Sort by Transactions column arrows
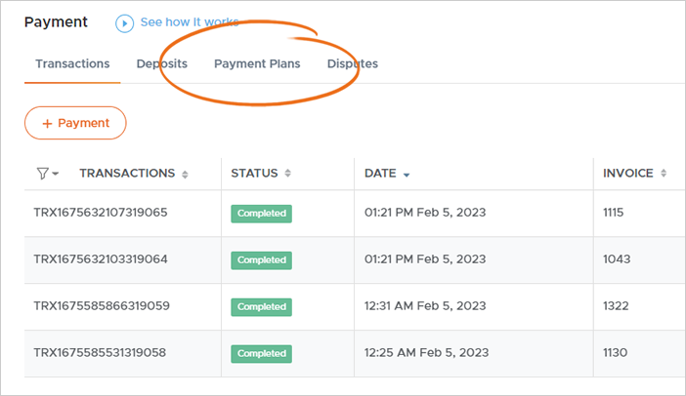686x396 pixels. coord(186,174)
